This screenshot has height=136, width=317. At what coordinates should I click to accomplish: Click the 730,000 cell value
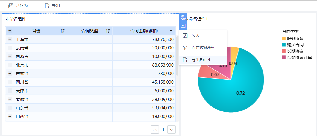(166, 74)
